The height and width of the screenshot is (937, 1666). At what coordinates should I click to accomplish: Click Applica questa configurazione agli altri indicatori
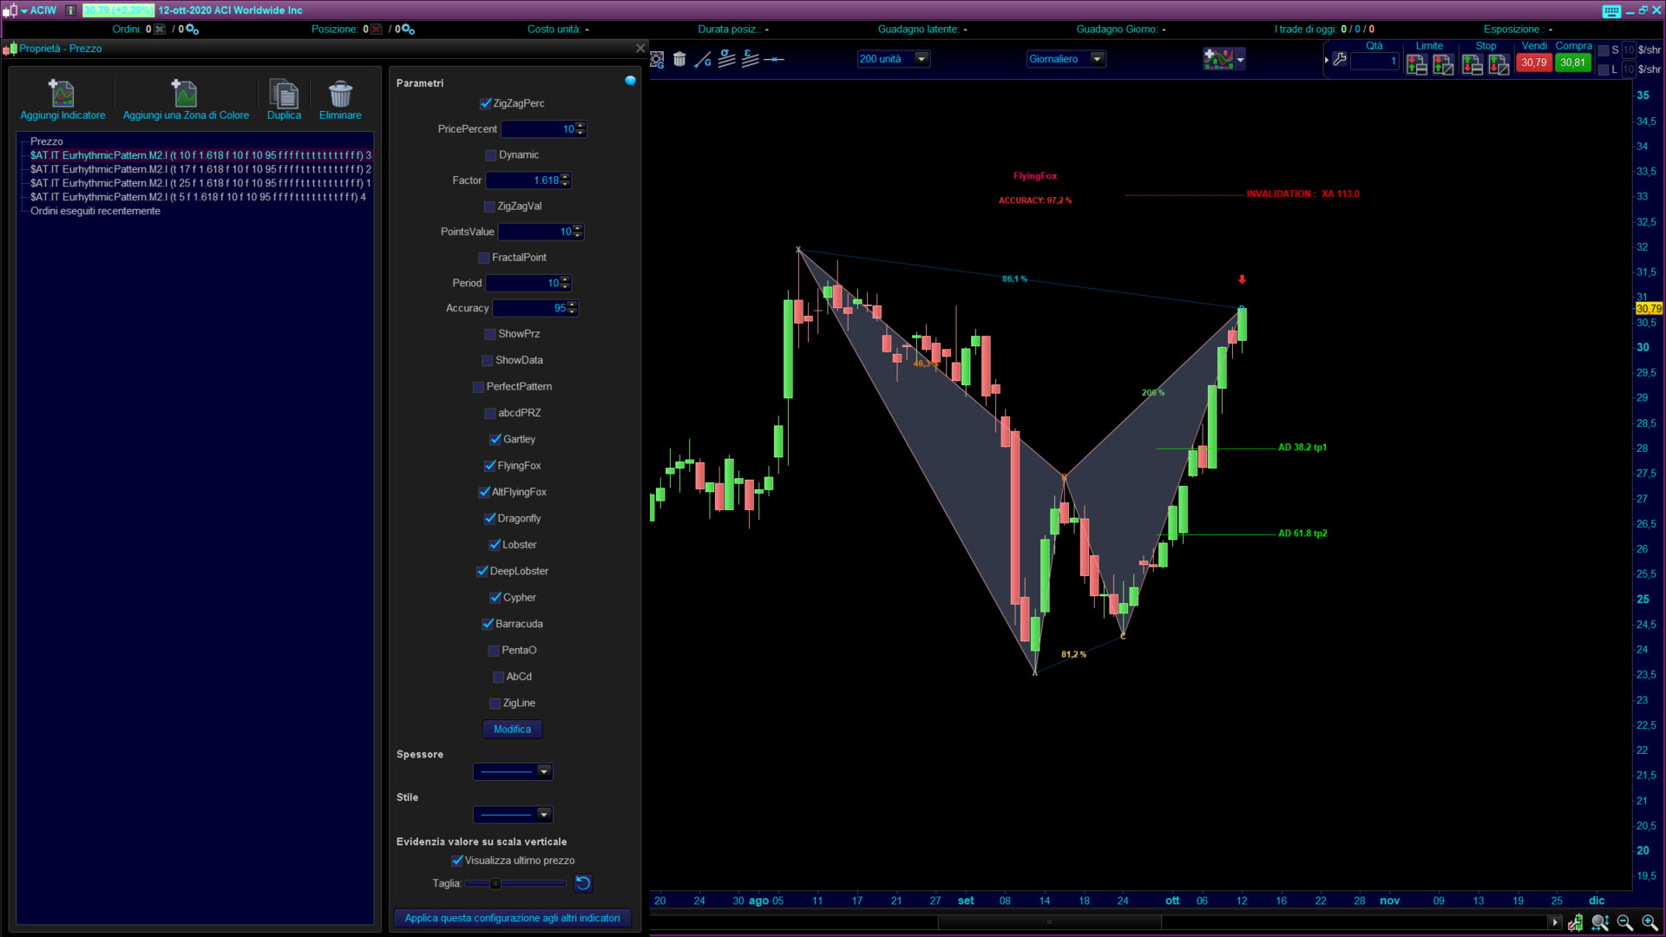pyautogui.click(x=512, y=918)
